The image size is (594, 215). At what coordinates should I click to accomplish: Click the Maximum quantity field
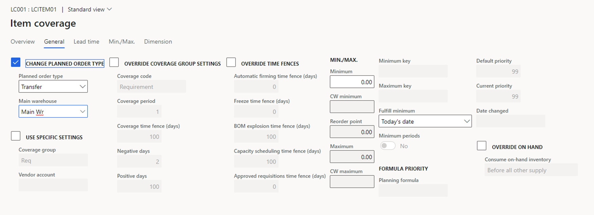pos(352,157)
